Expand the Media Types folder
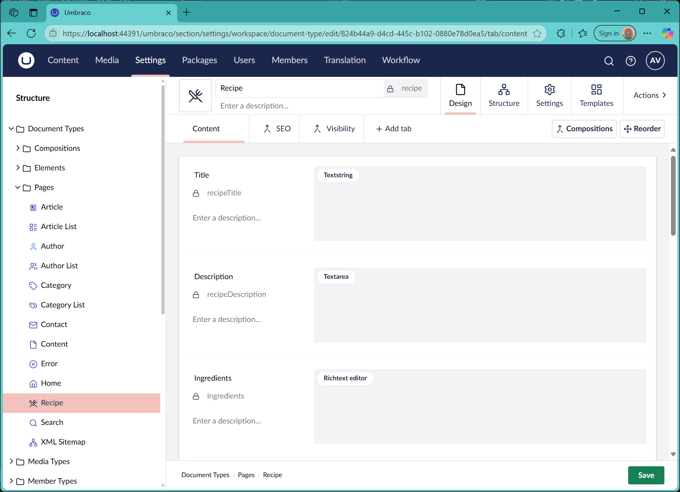680x492 pixels. 11,462
